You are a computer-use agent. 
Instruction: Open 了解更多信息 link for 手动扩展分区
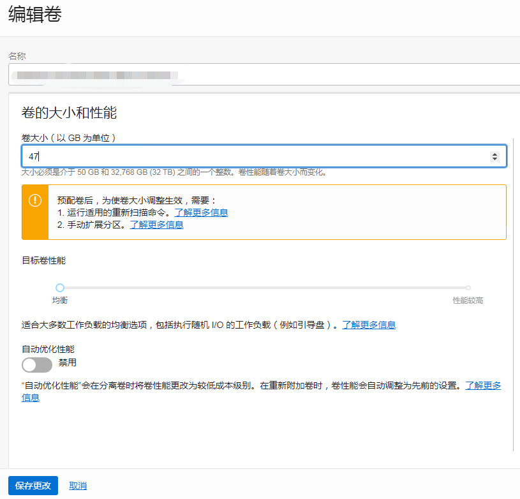pos(156,225)
